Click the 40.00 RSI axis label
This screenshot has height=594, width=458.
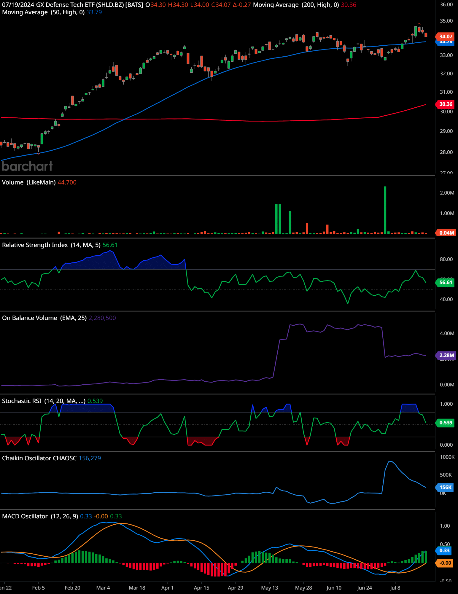(446, 299)
